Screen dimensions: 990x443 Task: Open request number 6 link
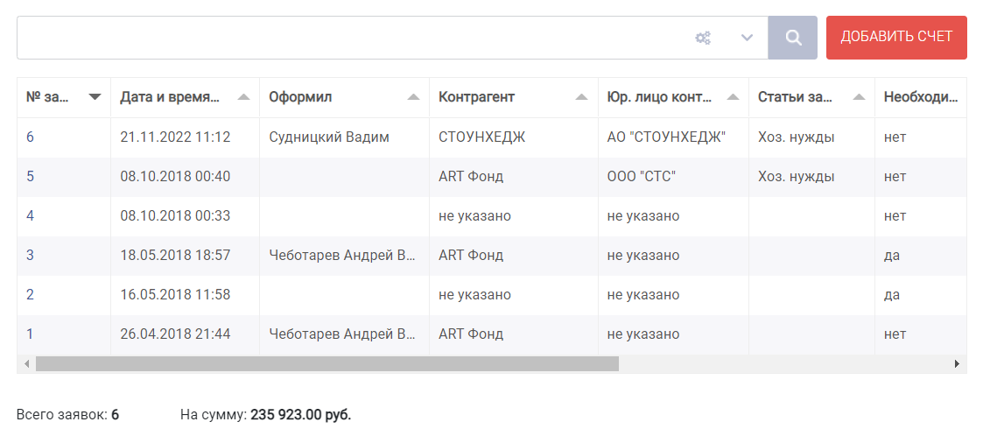(x=31, y=137)
